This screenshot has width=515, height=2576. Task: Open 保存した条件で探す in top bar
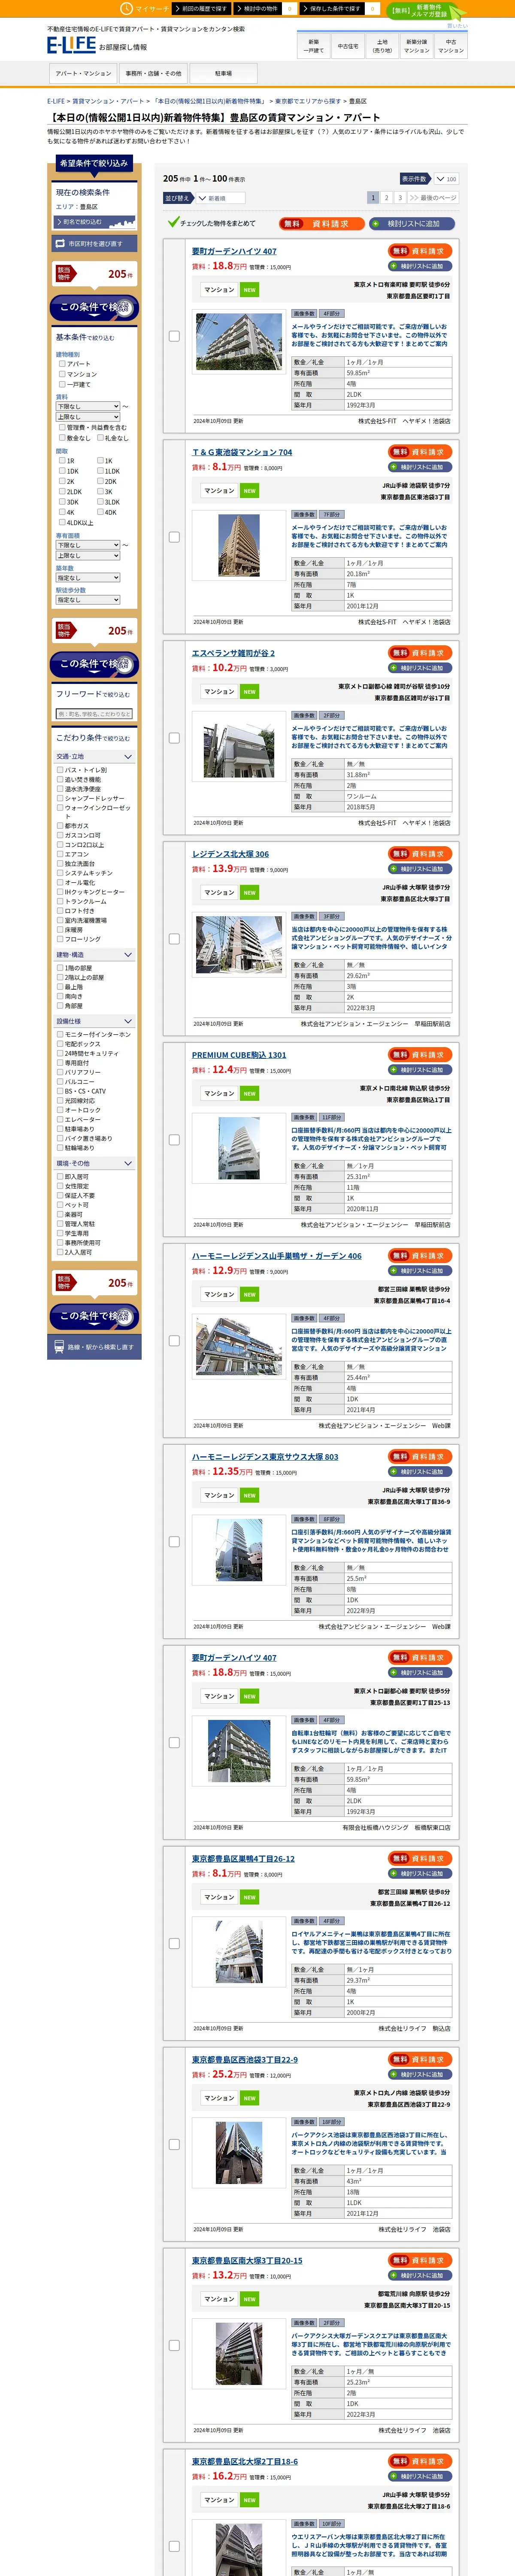[x=333, y=8]
